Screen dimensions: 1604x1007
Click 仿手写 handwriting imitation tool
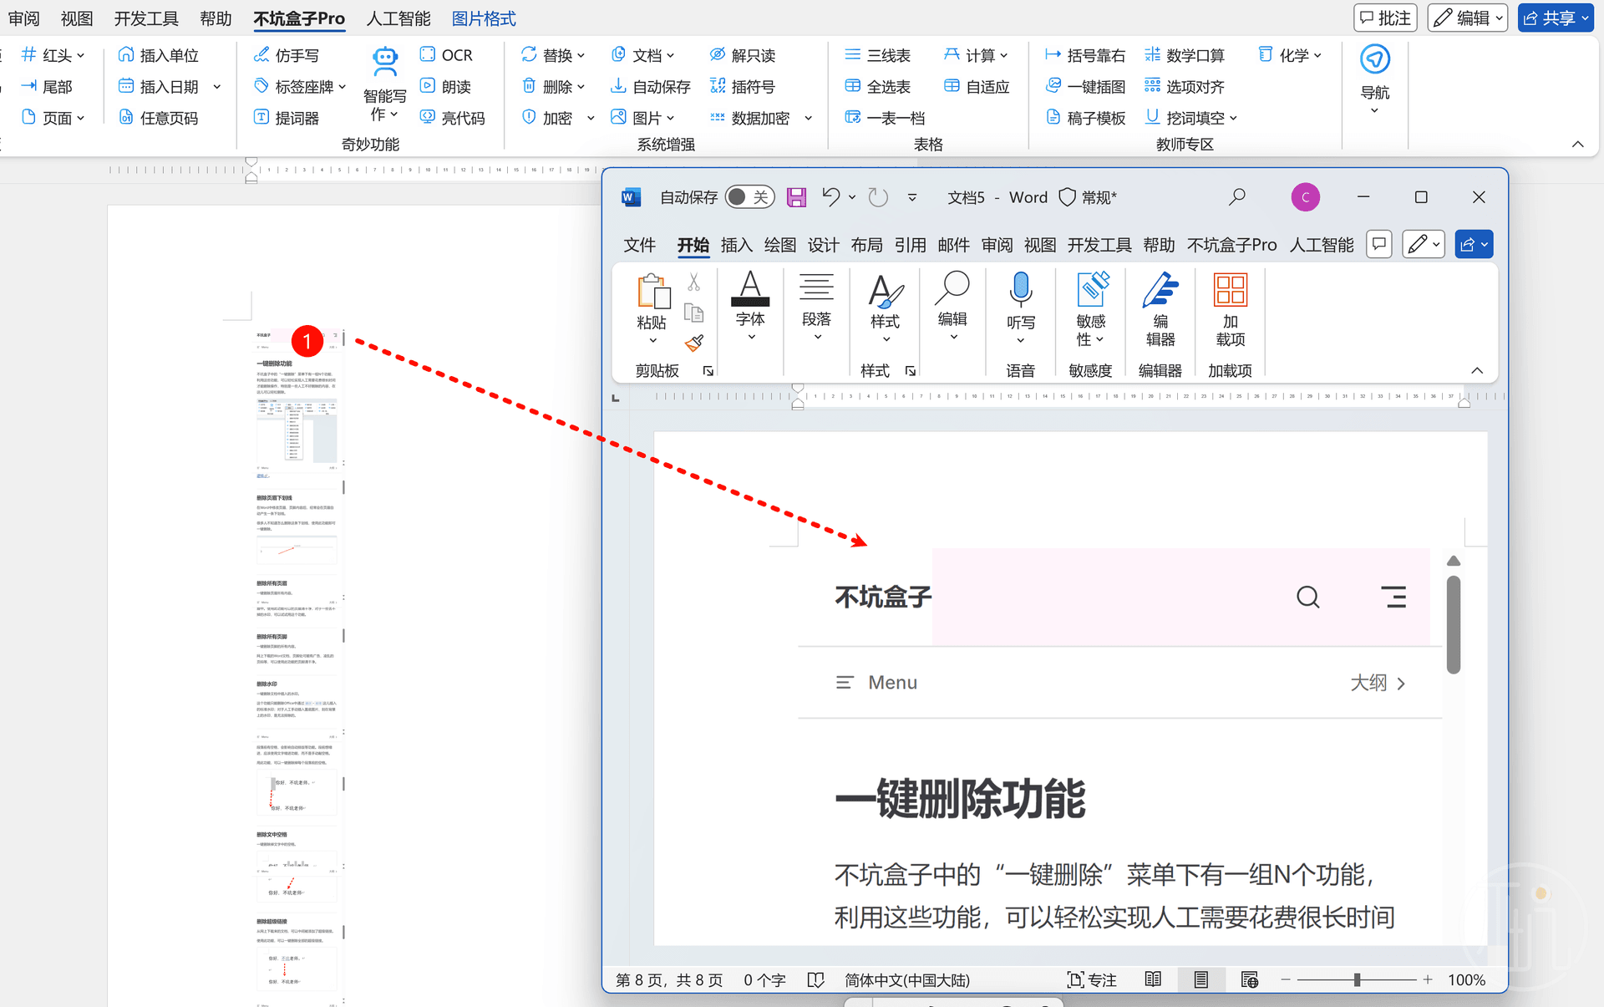pos(287,55)
